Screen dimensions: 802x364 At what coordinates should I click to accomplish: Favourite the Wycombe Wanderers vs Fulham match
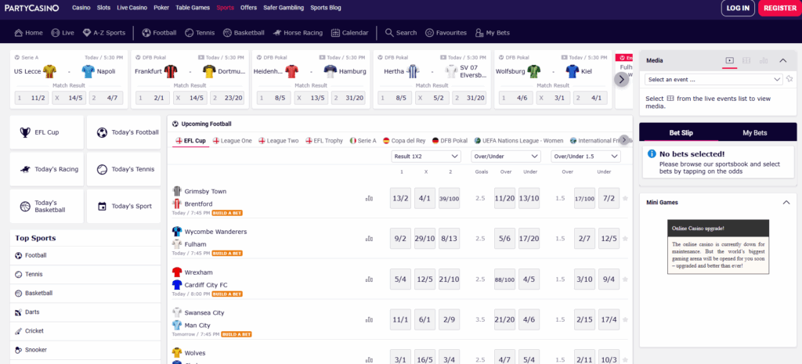(625, 239)
